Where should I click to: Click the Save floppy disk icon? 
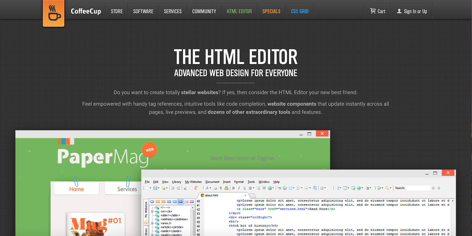pyautogui.click(x=155, y=188)
